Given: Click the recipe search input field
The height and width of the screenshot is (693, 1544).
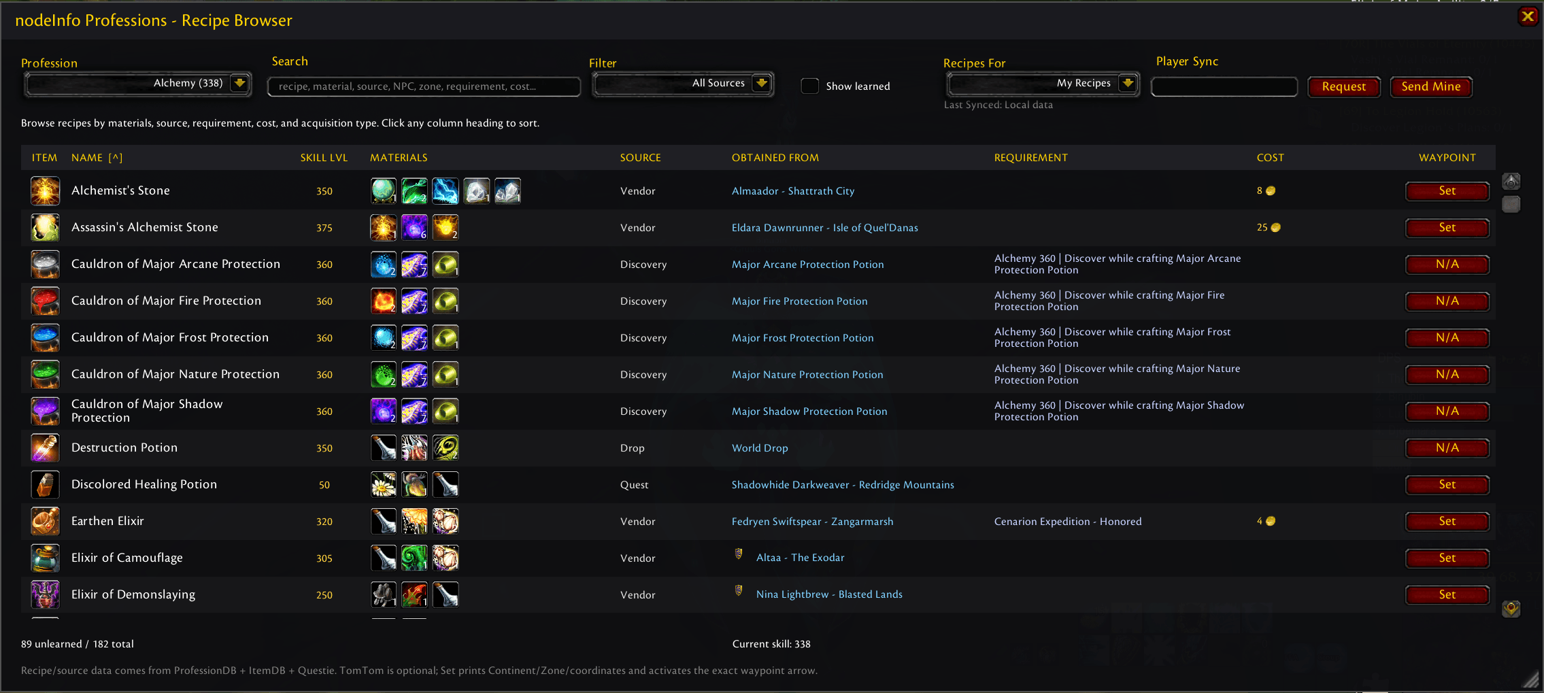Looking at the screenshot, I should click(x=424, y=86).
